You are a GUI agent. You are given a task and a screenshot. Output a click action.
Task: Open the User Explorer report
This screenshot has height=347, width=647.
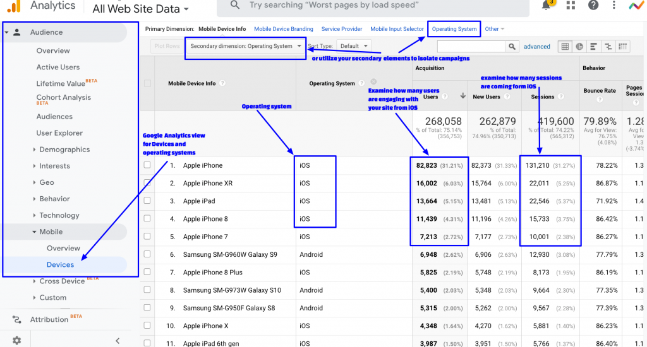tap(59, 133)
